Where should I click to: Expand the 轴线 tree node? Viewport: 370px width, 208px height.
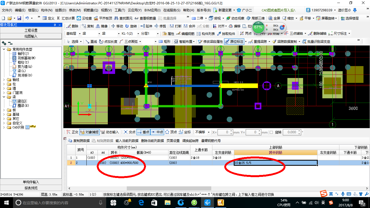point(4,80)
